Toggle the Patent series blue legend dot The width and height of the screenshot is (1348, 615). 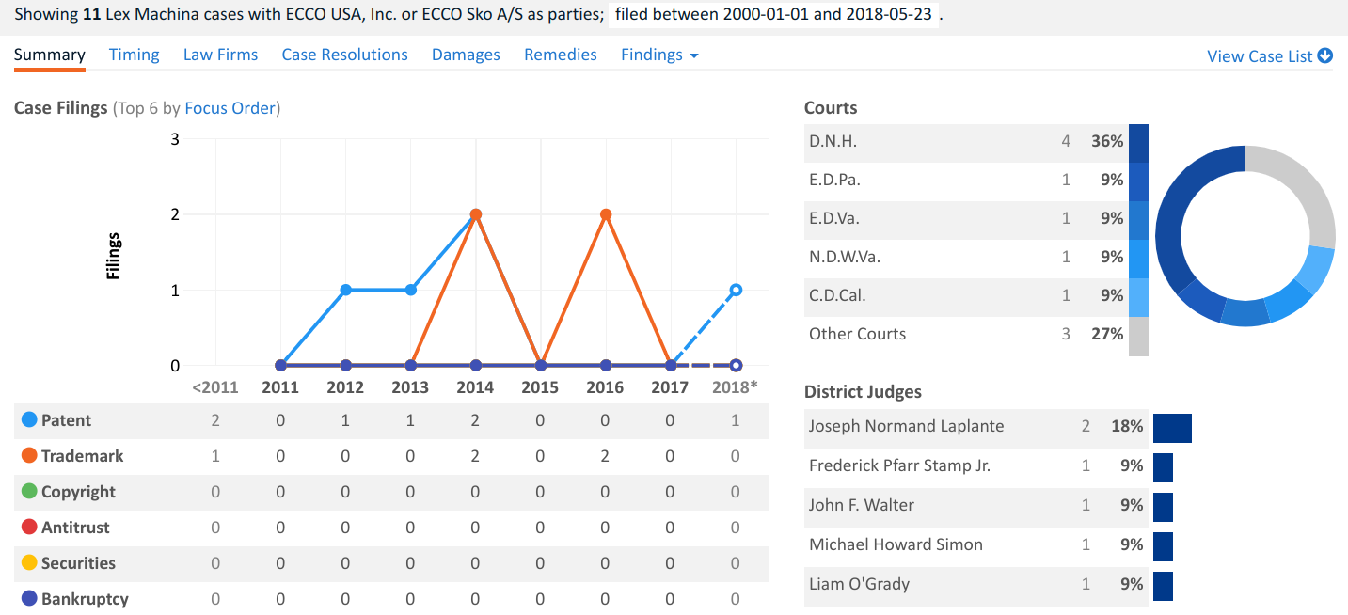[28, 420]
